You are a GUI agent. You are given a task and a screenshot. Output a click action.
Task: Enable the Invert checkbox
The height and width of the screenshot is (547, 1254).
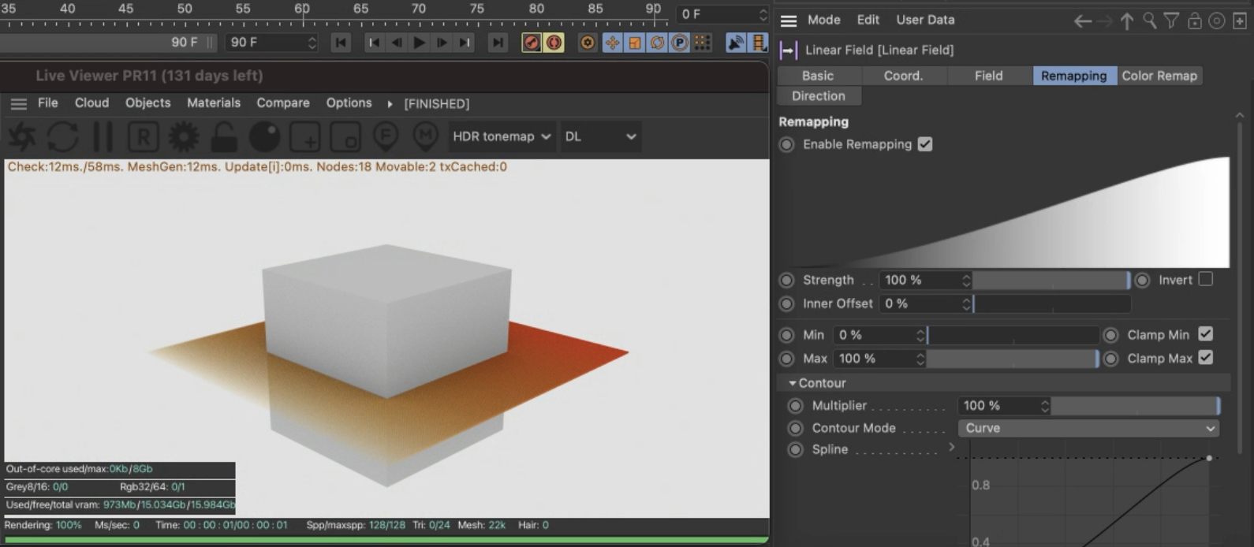coord(1205,279)
